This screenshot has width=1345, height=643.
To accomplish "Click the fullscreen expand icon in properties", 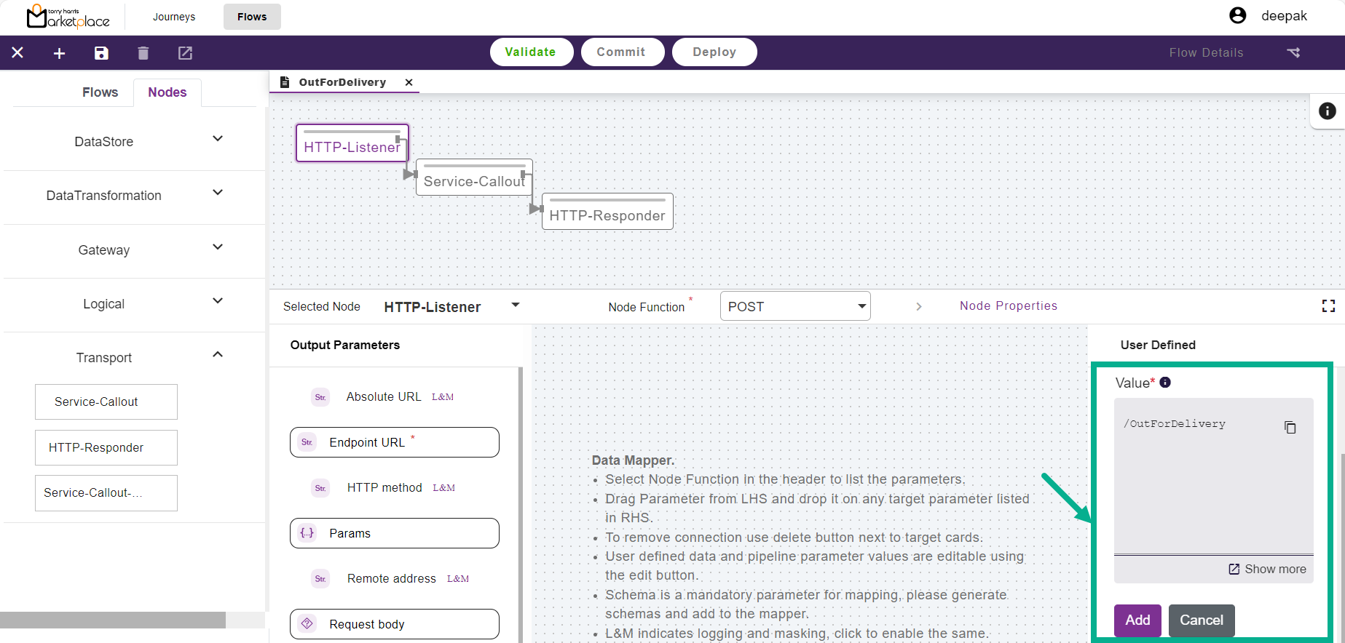I will click(x=1328, y=306).
